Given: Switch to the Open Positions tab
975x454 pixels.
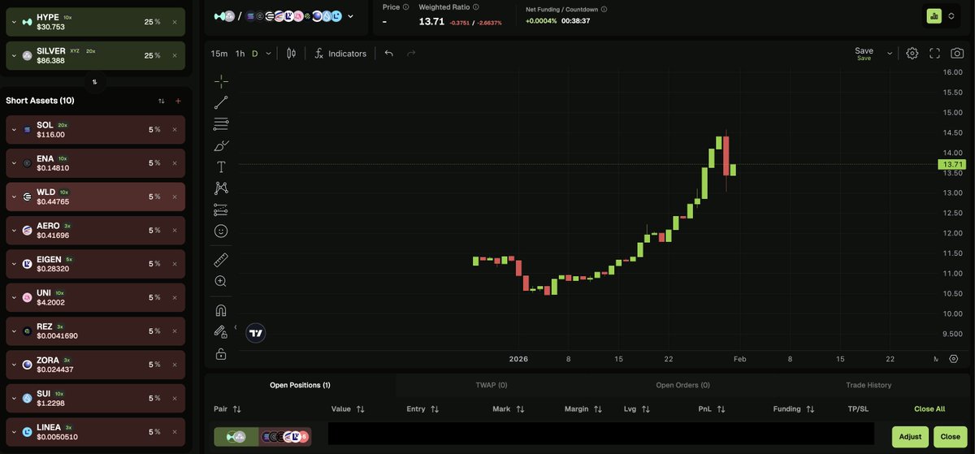Looking at the screenshot, I should [x=300, y=385].
